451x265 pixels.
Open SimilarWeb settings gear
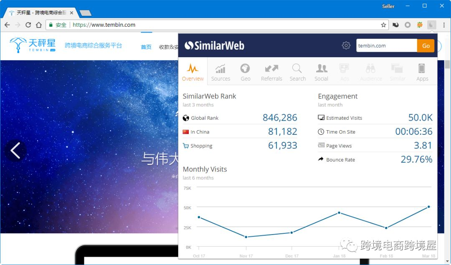click(x=346, y=45)
